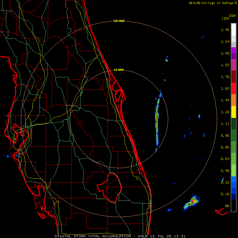Click the 1.12 legend value
Image resolution: width=238 pixels, height=238 pixels.
pyautogui.click(x=225, y=124)
